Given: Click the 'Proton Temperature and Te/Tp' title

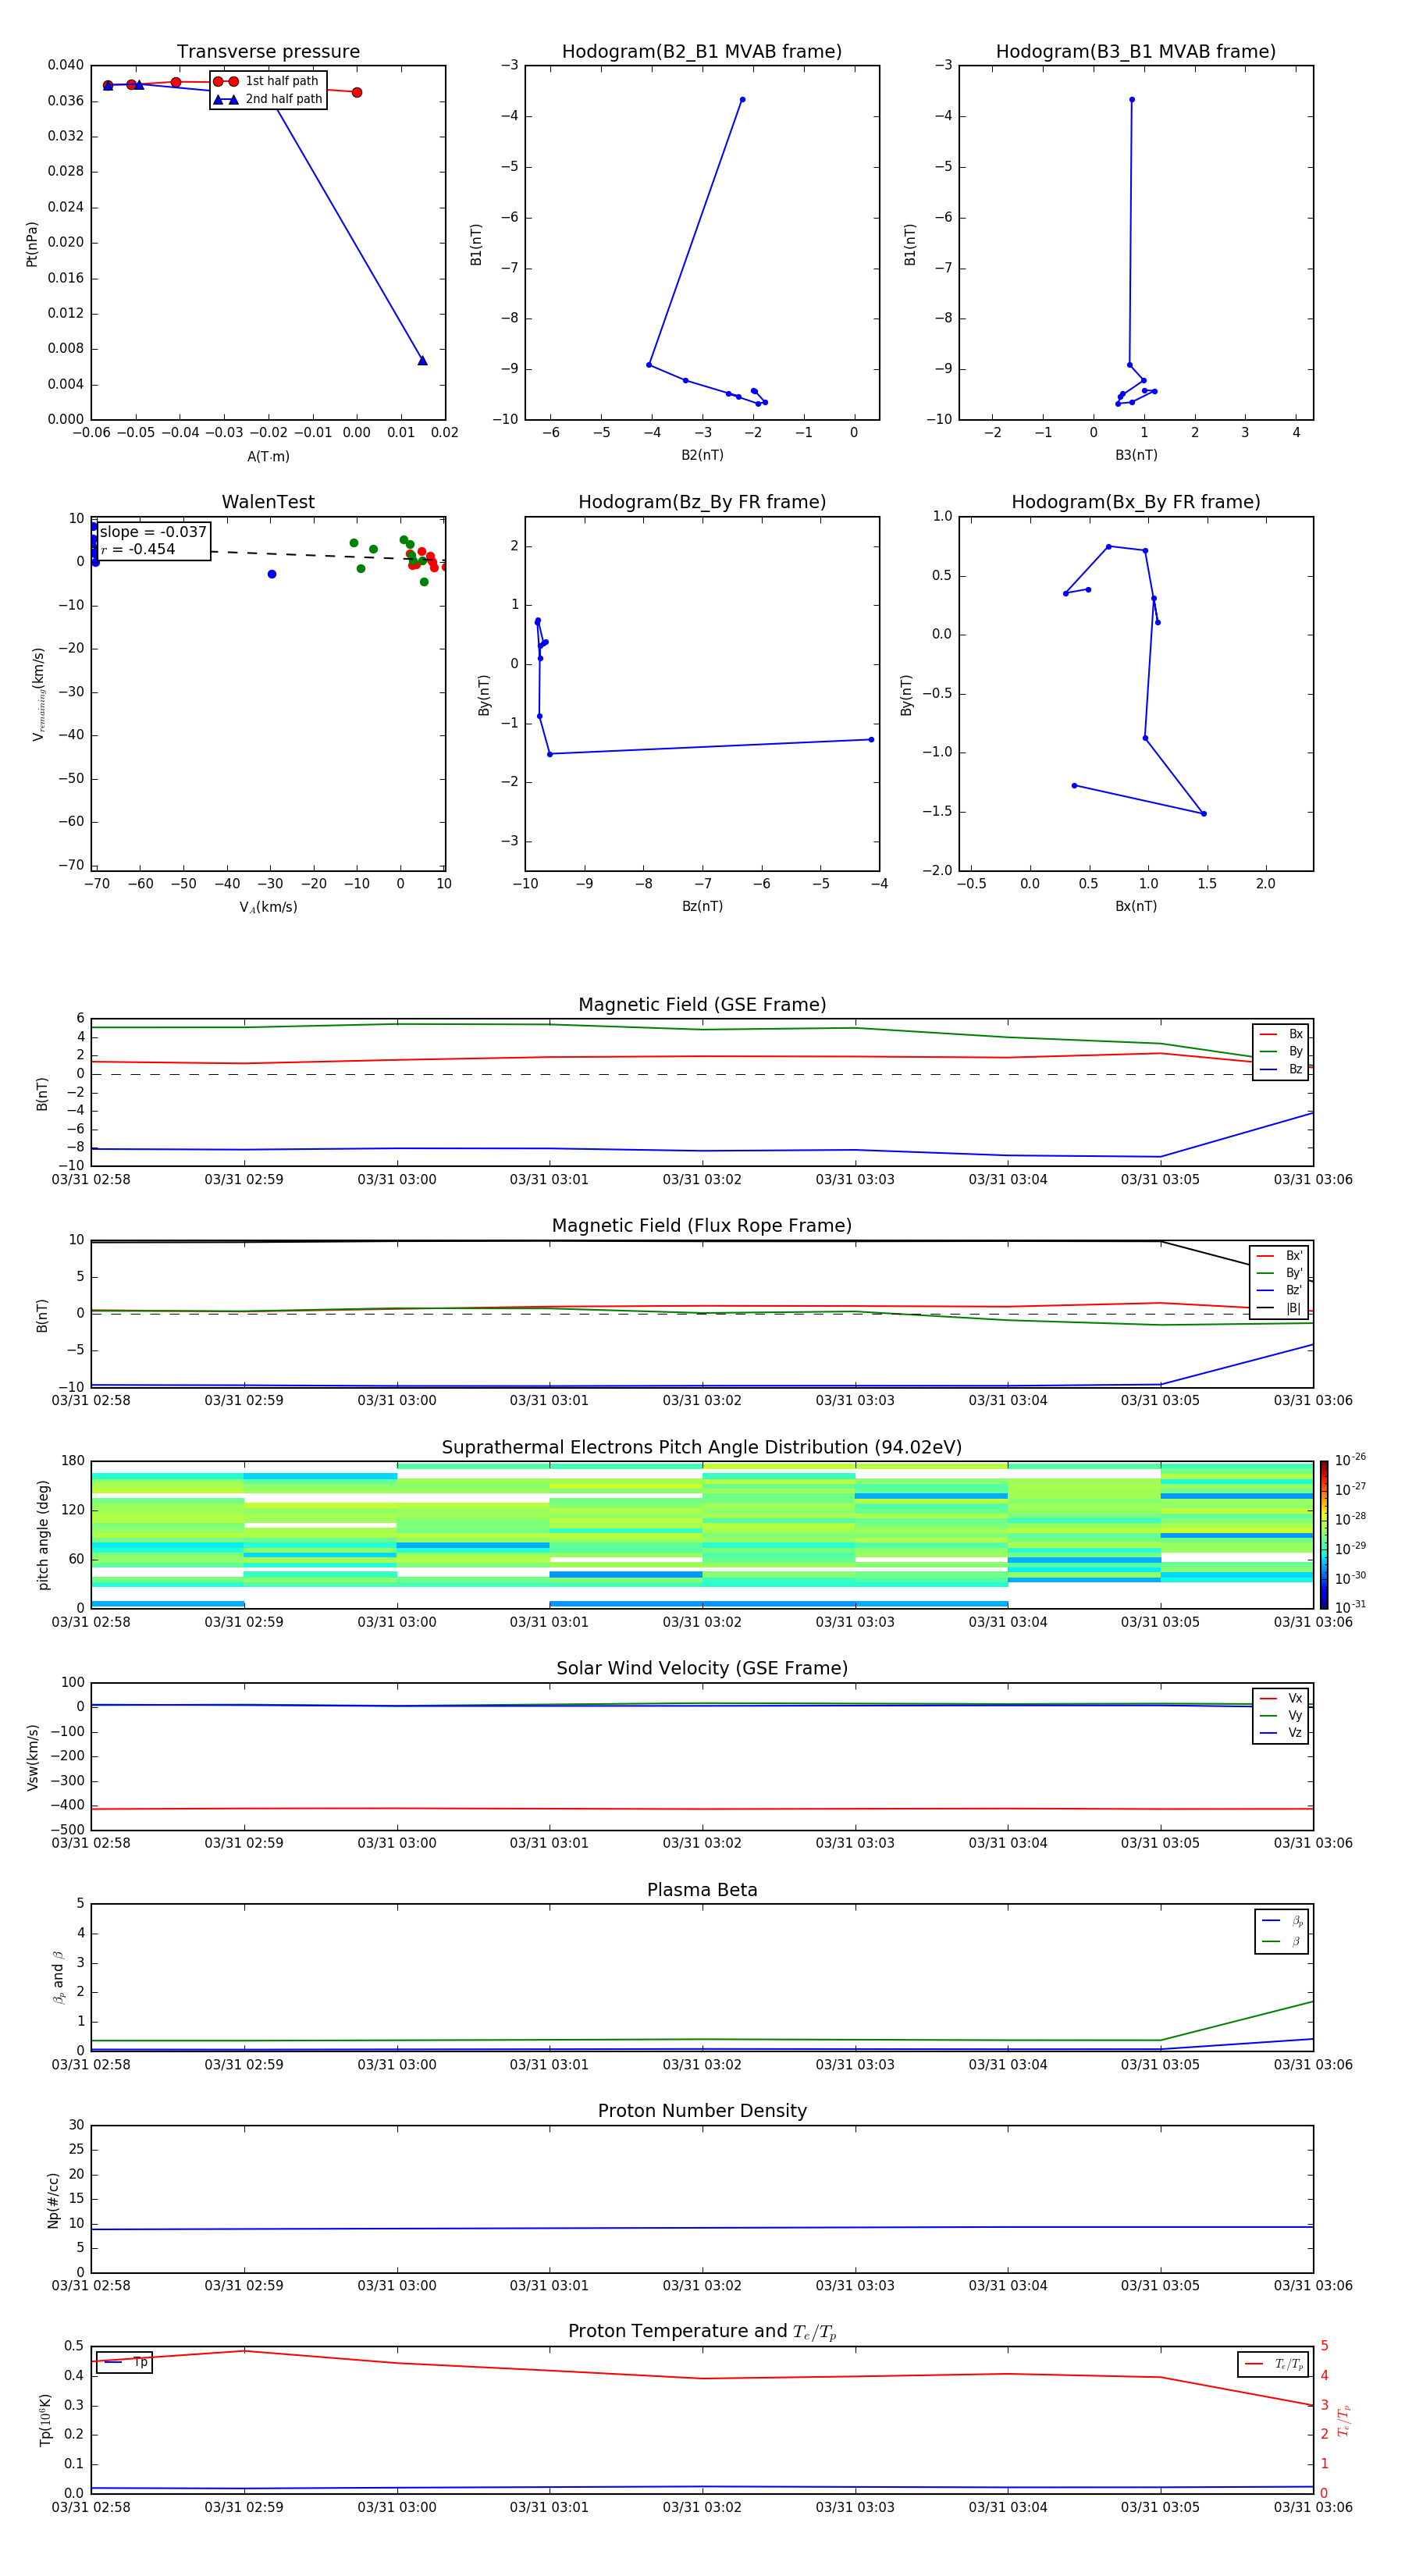Looking at the screenshot, I should (702, 2331).
